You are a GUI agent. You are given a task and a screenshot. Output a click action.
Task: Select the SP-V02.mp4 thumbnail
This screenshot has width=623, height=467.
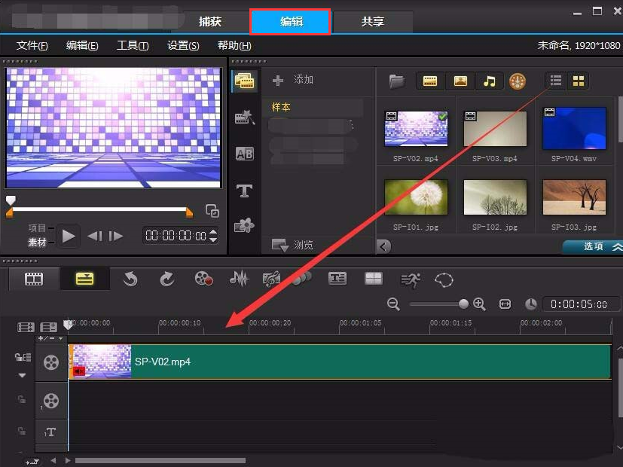coord(416,129)
